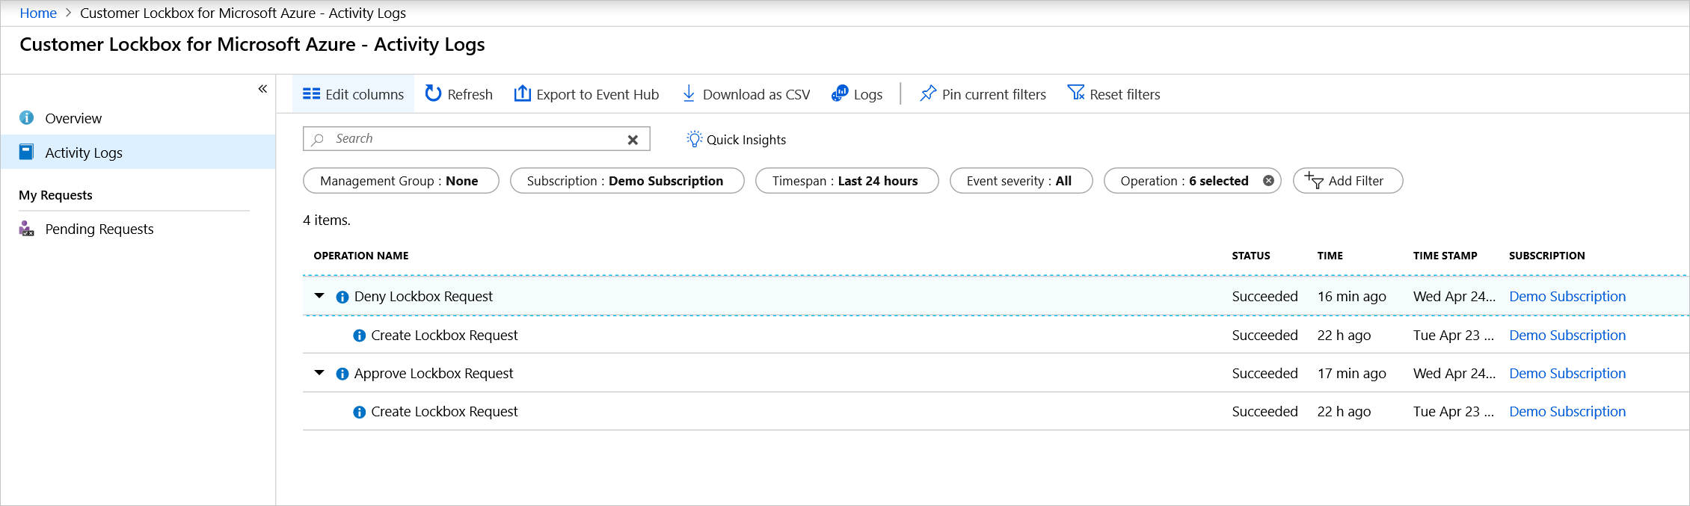This screenshot has height=506, width=1690.
Task: Open Logs from the toolbar
Action: (857, 94)
